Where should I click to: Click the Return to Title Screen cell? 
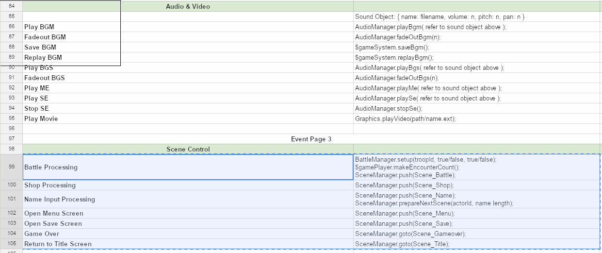pyautogui.click(x=188, y=244)
